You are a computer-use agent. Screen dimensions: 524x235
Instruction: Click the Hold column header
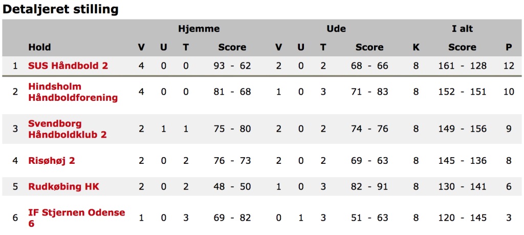point(39,47)
